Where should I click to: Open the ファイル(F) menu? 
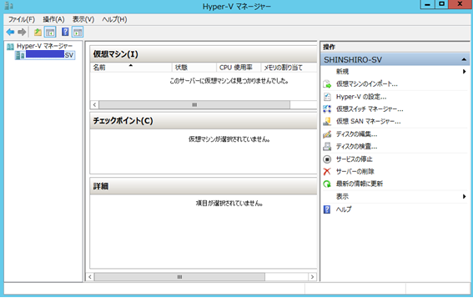coord(22,20)
